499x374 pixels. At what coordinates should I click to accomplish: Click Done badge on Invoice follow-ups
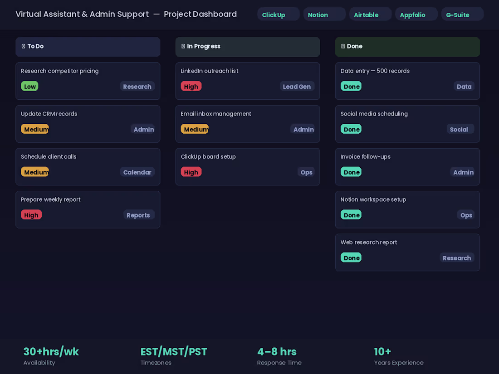pos(351,172)
